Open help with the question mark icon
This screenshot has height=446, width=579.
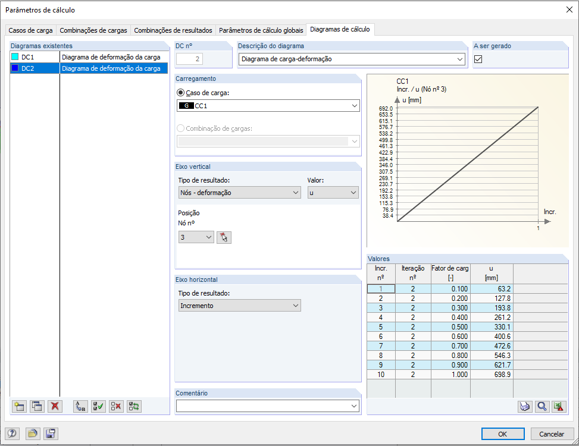[x=12, y=434]
